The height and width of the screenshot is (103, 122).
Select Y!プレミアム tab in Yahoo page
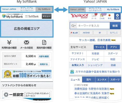[95, 9]
